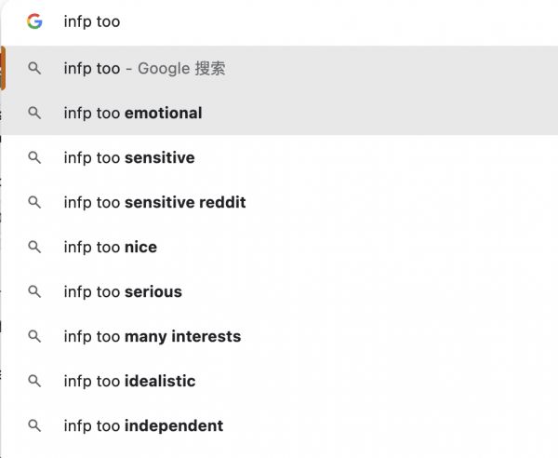Select suggestion "infp too sensitive"
The image size is (558, 458).
pyautogui.click(x=129, y=157)
